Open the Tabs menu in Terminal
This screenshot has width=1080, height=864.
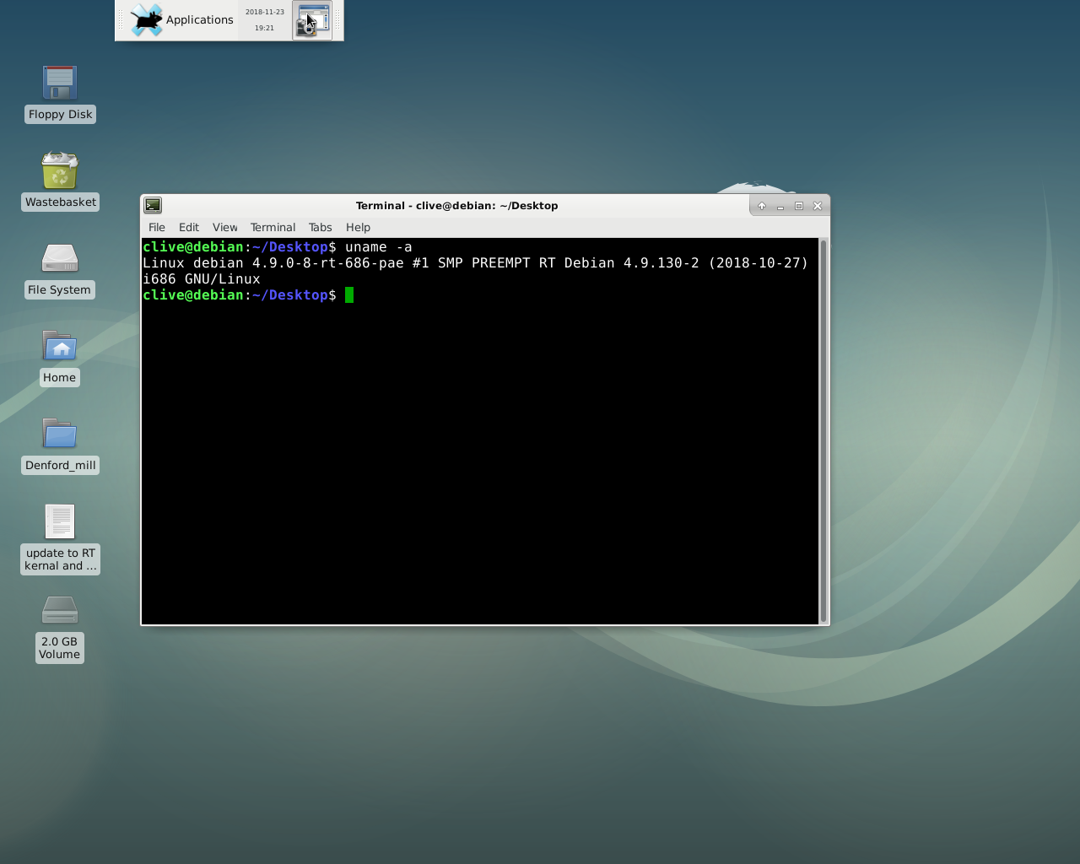point(321,227)
